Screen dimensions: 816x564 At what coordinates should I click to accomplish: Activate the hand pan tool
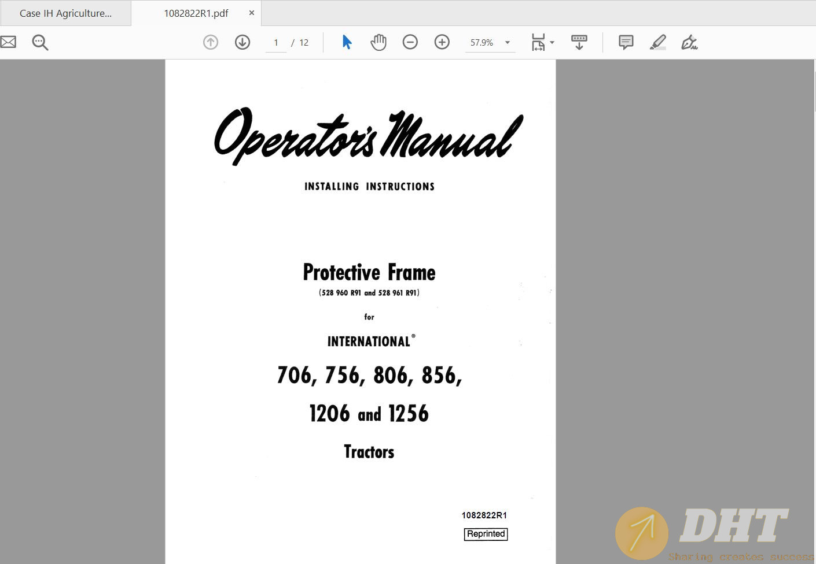tap(378, 42)
